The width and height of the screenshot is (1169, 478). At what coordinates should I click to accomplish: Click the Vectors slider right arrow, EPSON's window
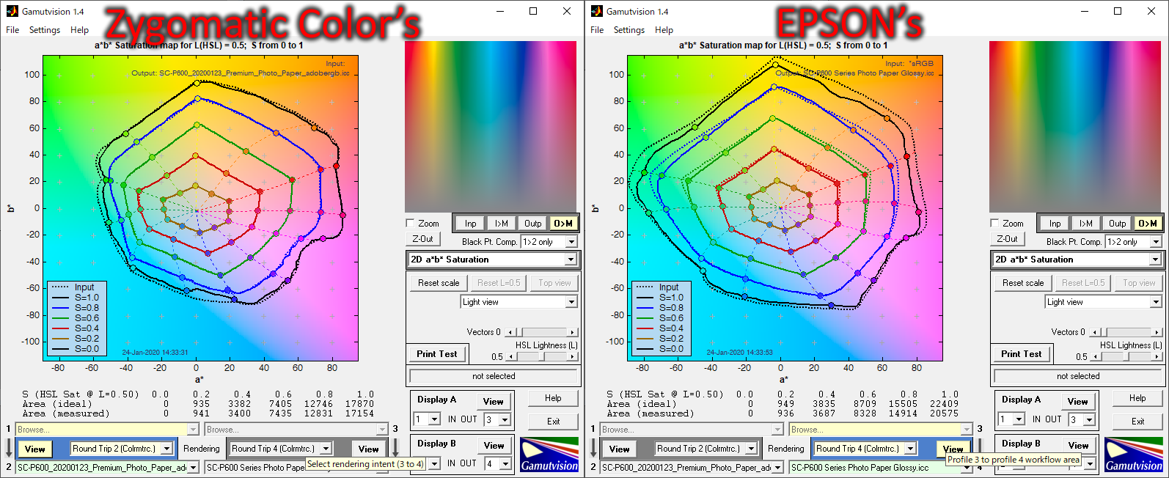(x=1157, y=332)
